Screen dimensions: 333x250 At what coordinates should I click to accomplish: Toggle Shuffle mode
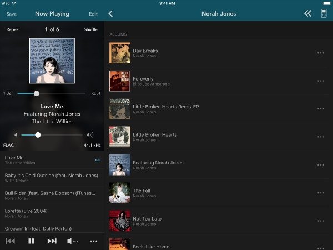point(90,29)
